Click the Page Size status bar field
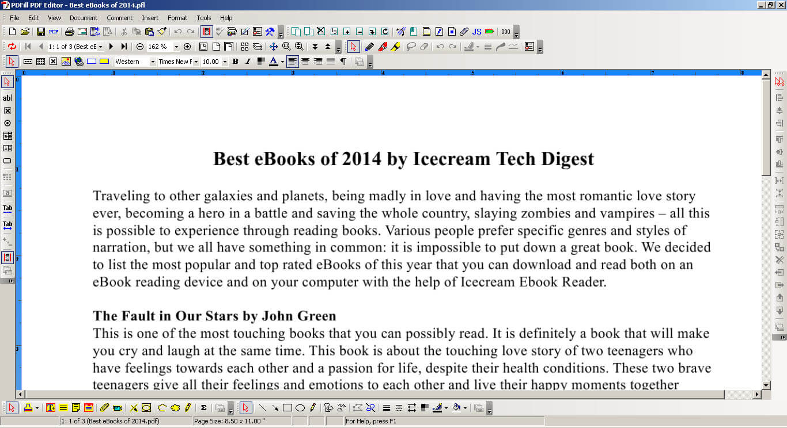Viewport: 787px width, 428px height. pos(242,421)
